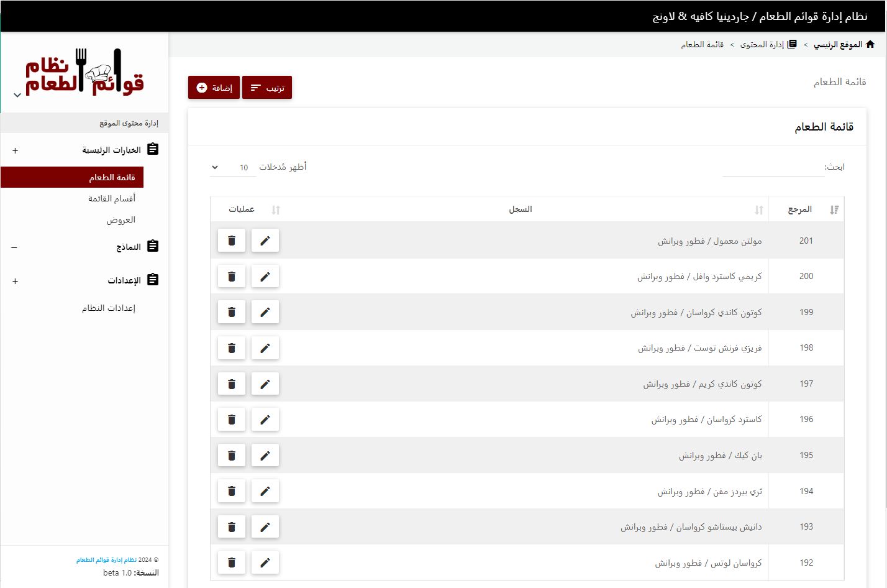Viewport: 887px width, 588px height.
Task: Delete the menu item مولتن معمول
Action: [231, 240]
